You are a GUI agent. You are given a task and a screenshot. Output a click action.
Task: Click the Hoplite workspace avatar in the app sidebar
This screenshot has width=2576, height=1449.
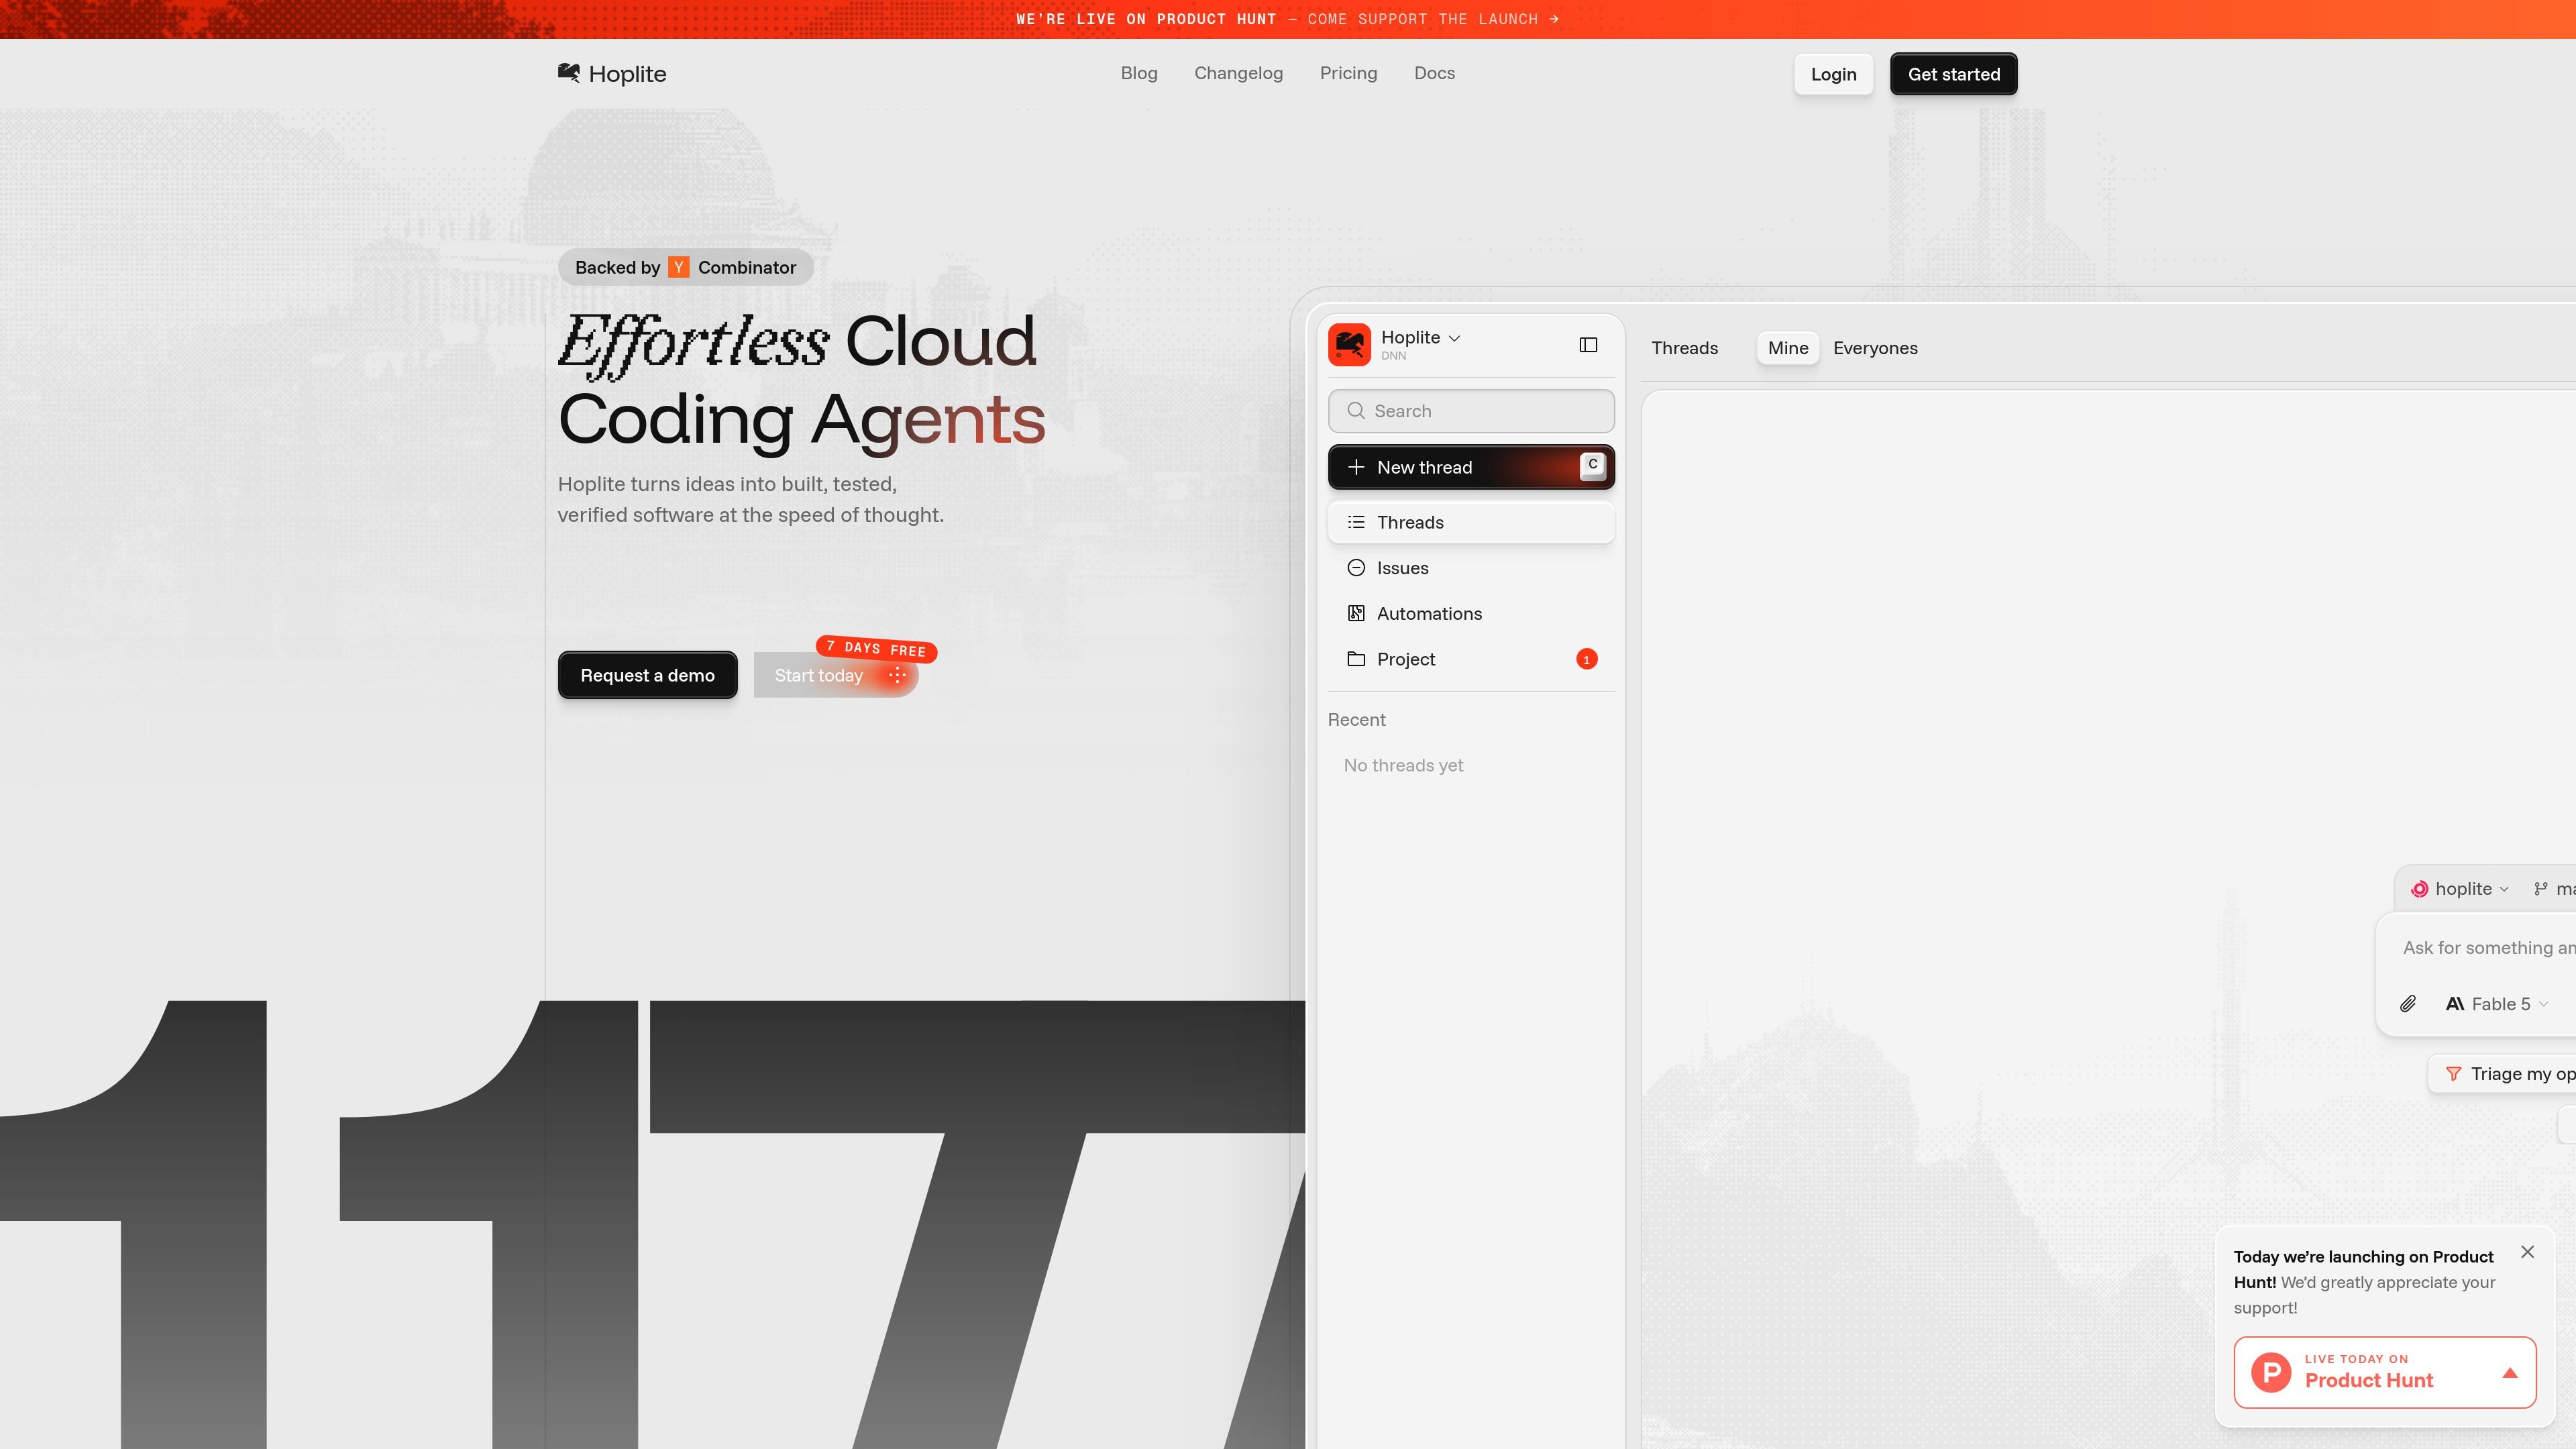(x=1349, y=344)
